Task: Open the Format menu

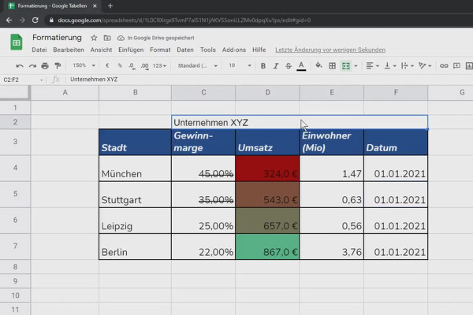Action: (x=160, y=50)
